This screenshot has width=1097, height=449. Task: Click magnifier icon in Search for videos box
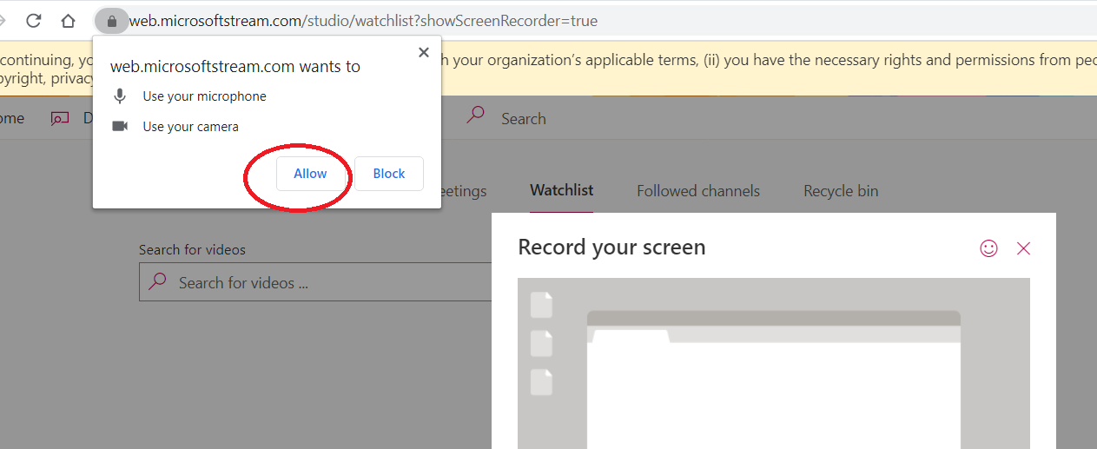[x=157, y=281]
